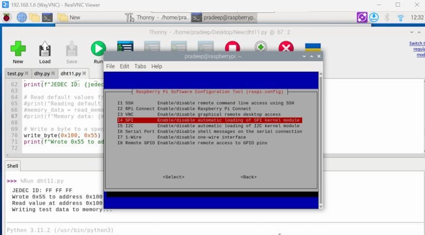Click the Switch to regular mode link
This screenshot has height=235, width=425.
coord(418,49)
